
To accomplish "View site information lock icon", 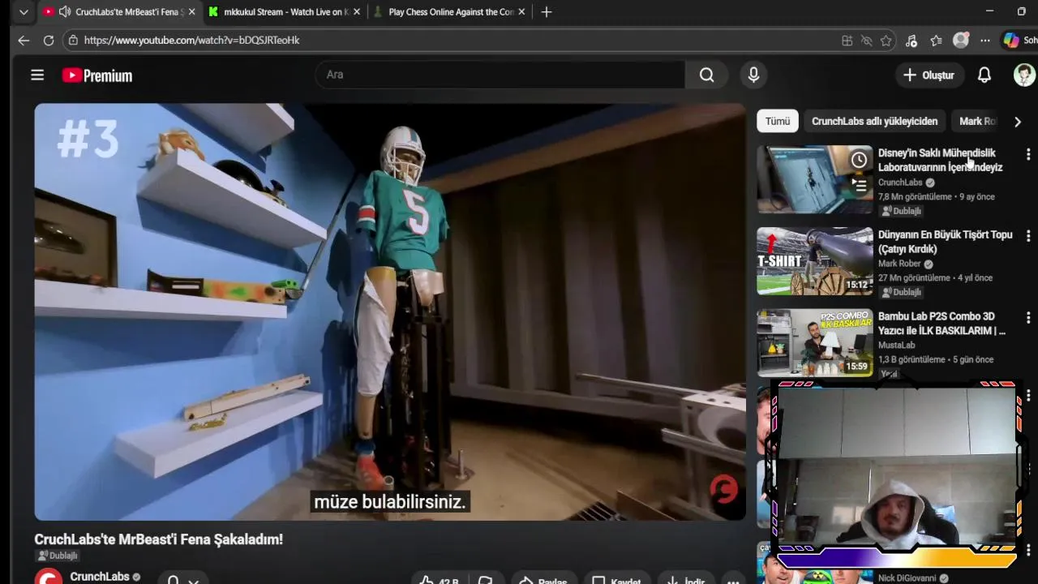I will point(73,40).
